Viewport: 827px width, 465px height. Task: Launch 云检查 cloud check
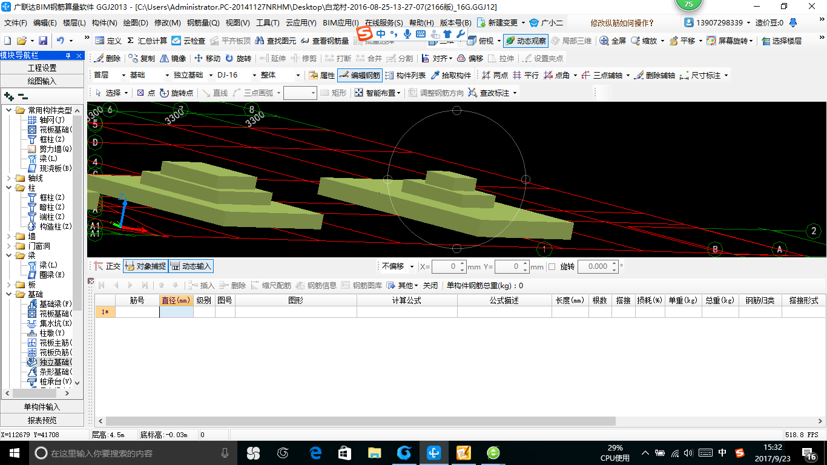click(188, 41)
